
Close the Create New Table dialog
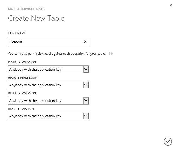pyautogui.click(x=171, y=5)
